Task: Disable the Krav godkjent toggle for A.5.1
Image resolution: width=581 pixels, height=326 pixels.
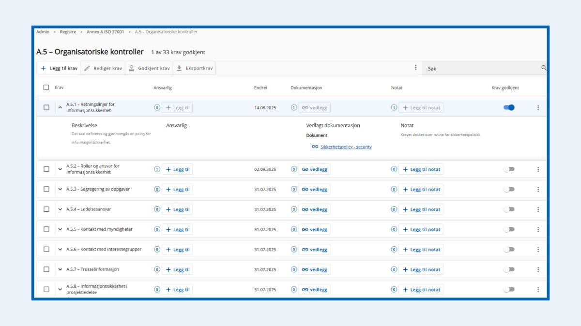Action: click(x=509, y=107)
